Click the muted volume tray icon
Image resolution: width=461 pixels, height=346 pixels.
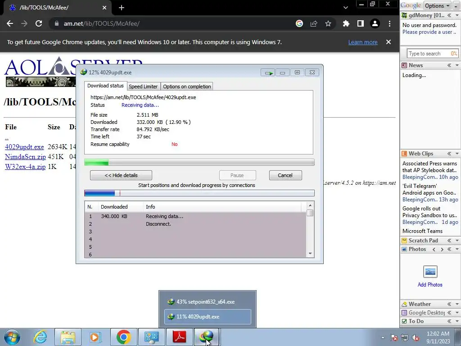416,337
